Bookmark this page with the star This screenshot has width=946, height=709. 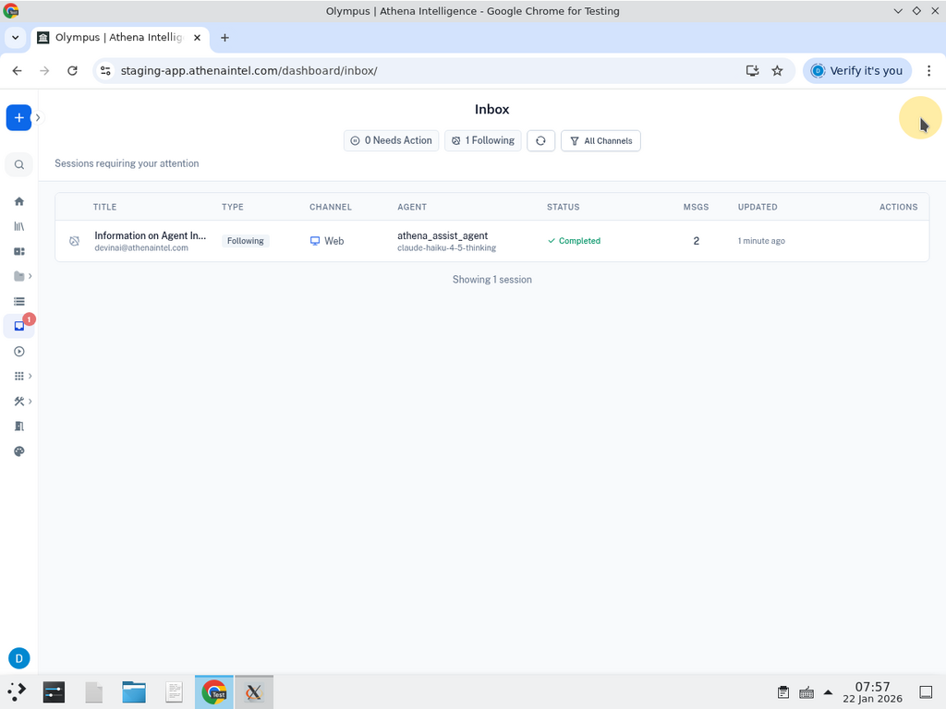point(777,70)
